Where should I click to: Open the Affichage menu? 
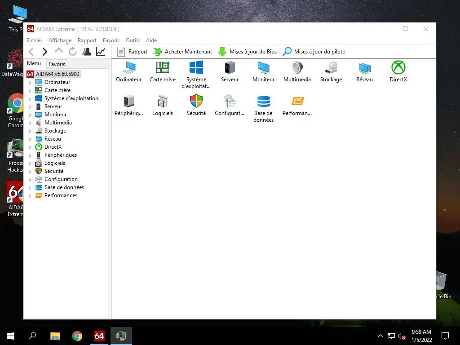[60, 40]
